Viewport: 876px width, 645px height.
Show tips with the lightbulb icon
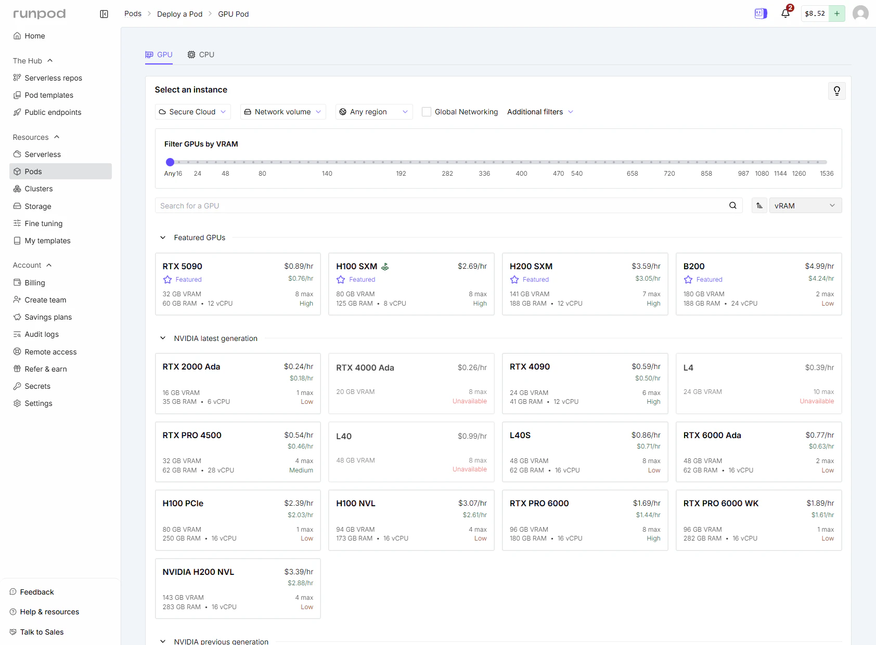tap(837, 91)
